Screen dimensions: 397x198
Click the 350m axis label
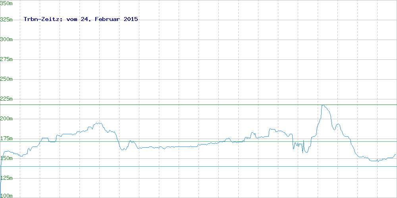pyautogui.click(x=7, y=3)
